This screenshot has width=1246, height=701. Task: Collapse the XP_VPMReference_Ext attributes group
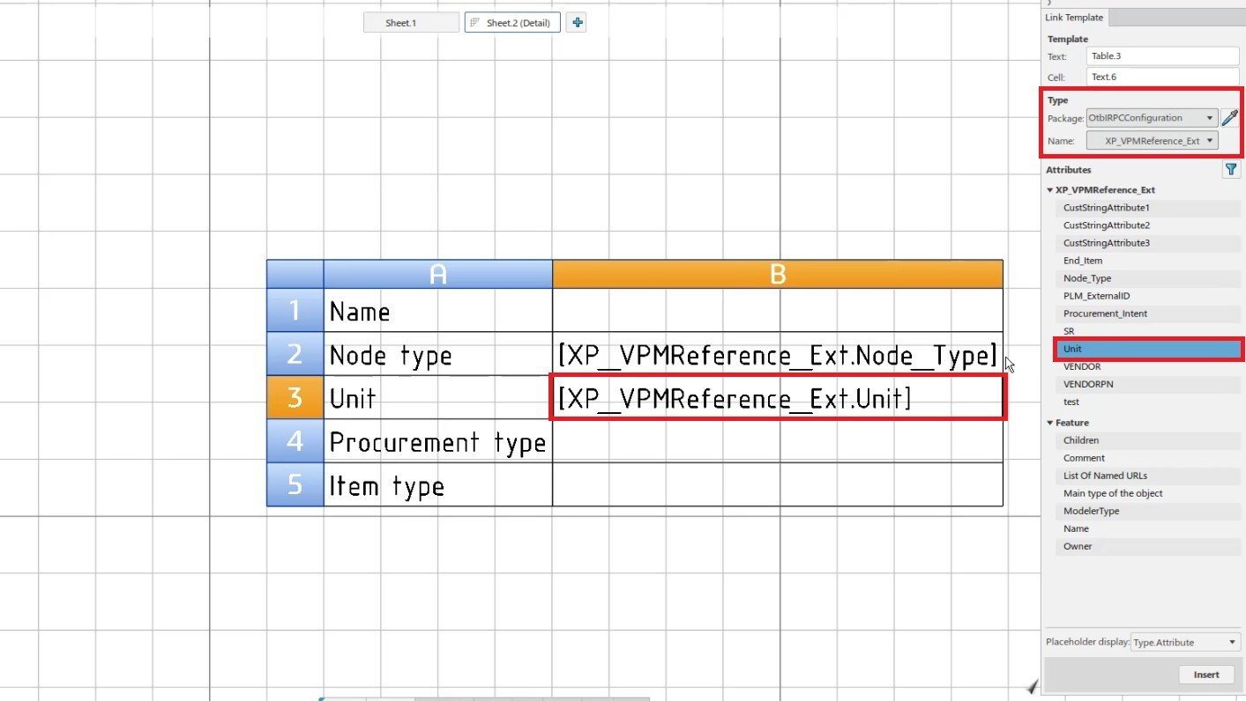pyautogui.click(x=1049, y=189)
